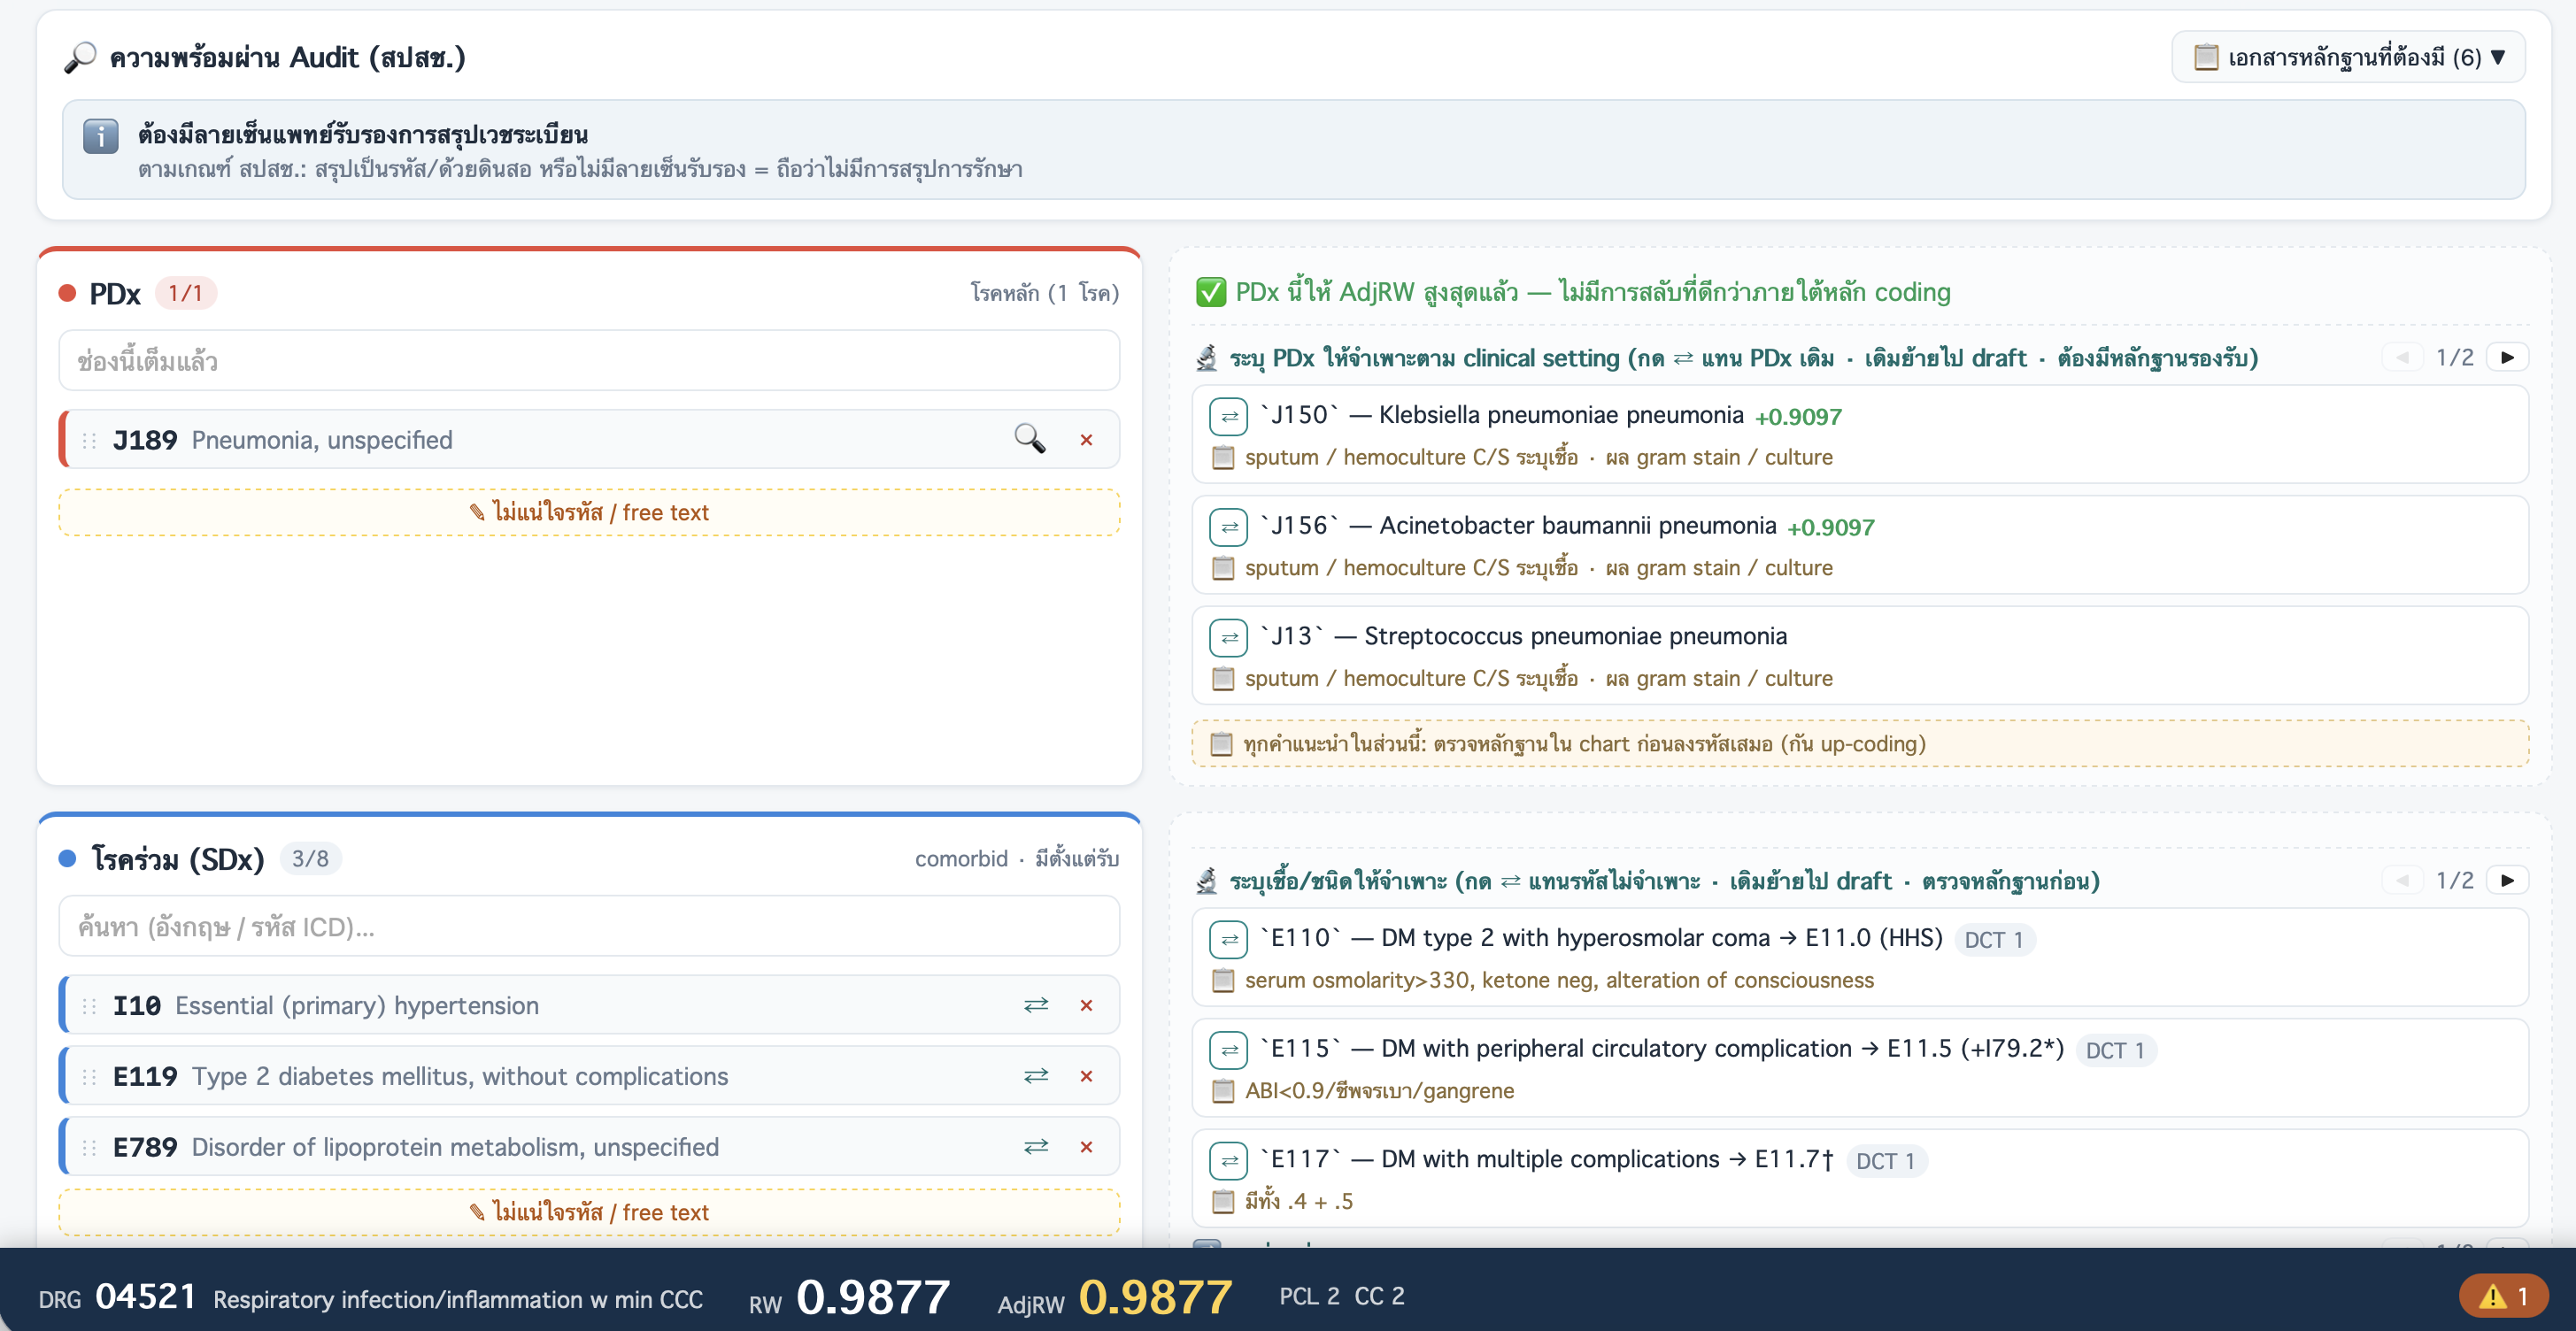This screenshot has width=2576, height=1331.
Task: Swap E119 Type 2 diabetes code
Action: coord(1036,1075)
